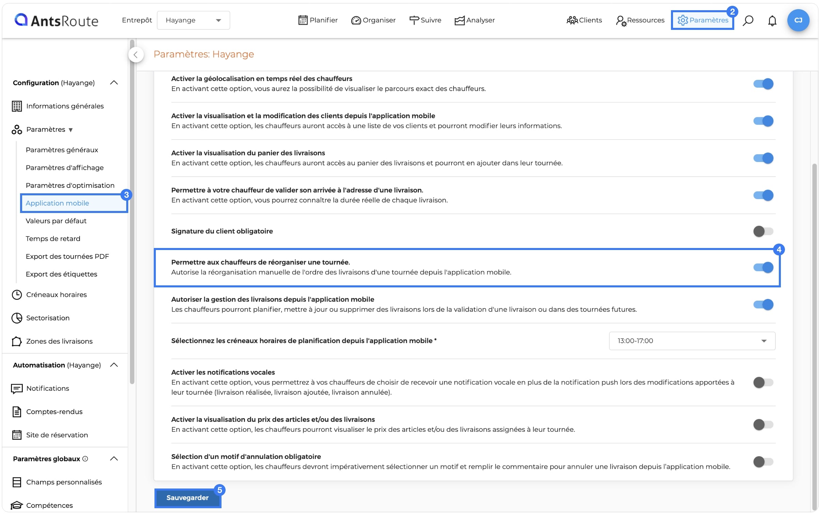
Task: Click the Informations générales building icon
Action: 17,106
